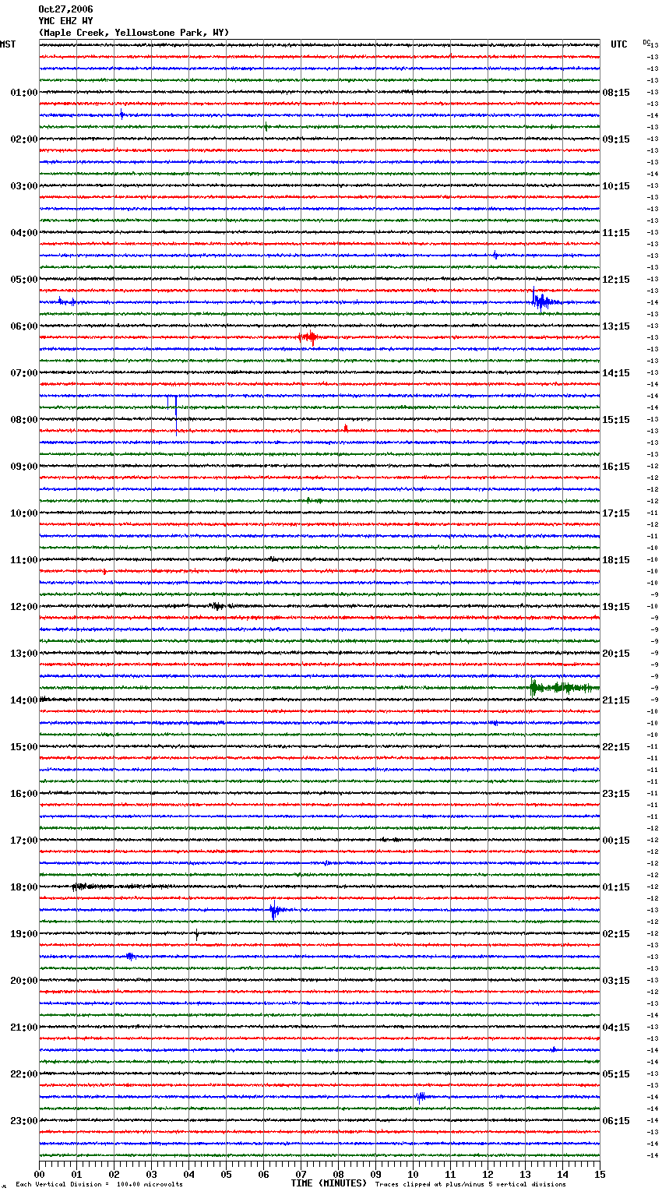The height and width of the screenshot is (1195, 662).
Task: Select the 06:00 MST time label
Action: (x=24, y=326)
